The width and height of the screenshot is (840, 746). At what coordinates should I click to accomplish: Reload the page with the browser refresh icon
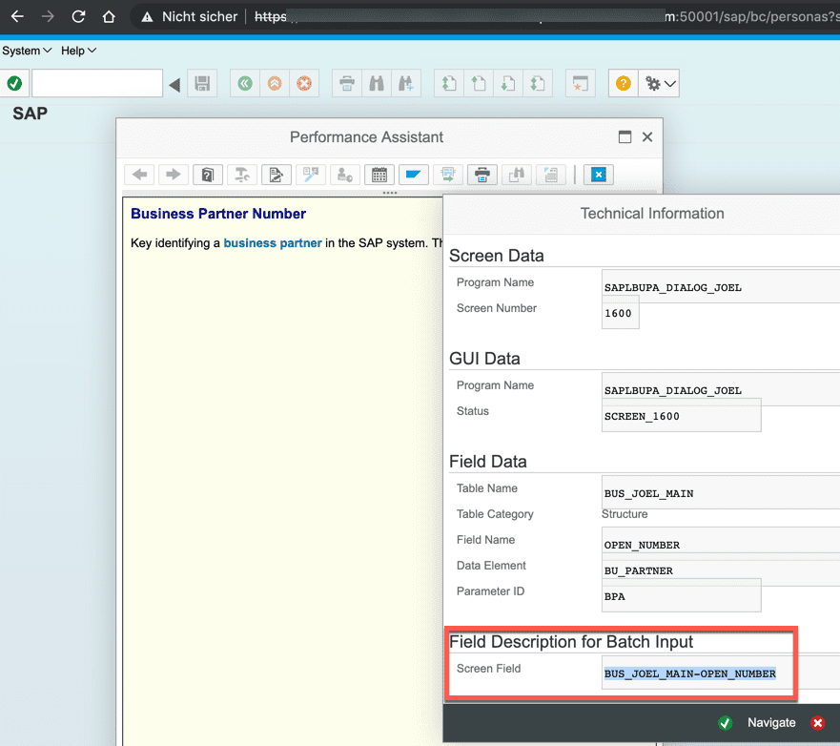(78, 16)
